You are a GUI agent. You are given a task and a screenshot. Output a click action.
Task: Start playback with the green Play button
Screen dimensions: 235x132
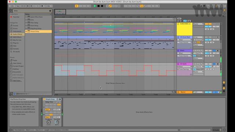coord(95,6)
